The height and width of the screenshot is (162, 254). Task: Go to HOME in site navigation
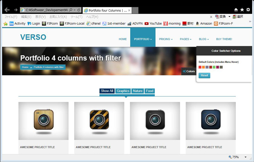click(x=123, y=39)
